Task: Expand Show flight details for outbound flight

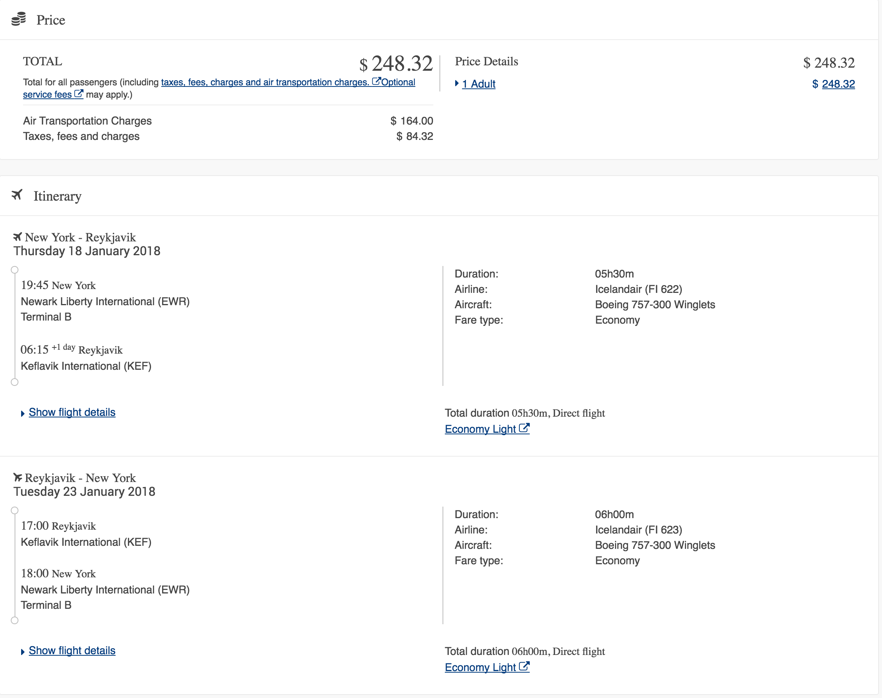Action: (72, 412)
